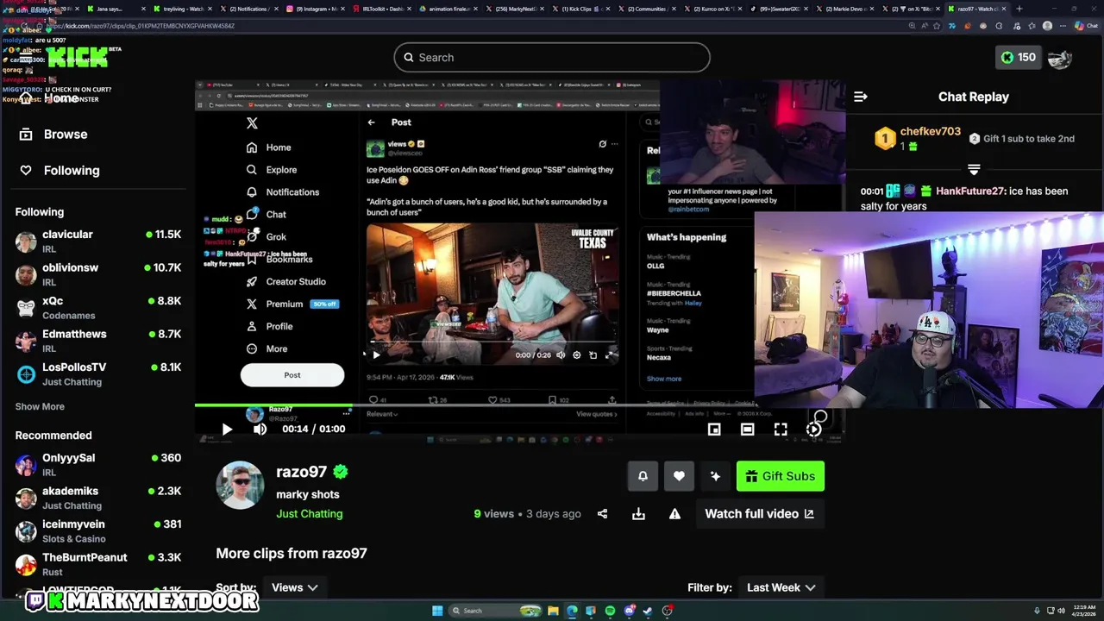Image resolution: width=1104 pixels, height=621 pixels.
Task: Open LosPollosTV channel in Following list
Action: coord(98,374)
